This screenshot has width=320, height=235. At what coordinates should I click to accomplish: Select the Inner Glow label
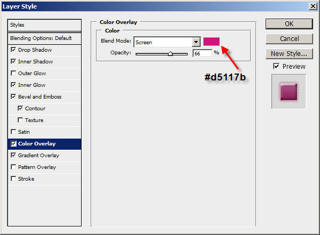coord(31,85)
